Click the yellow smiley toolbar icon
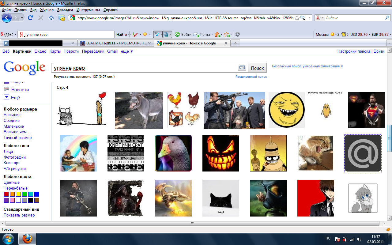Viewport: 392px width, 245px height. click(62, 18)
